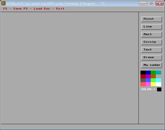Screen dimensions: 165x130
Task: Select the Line drawing tool
Action: pyautogui.click(x=151, y=27)
